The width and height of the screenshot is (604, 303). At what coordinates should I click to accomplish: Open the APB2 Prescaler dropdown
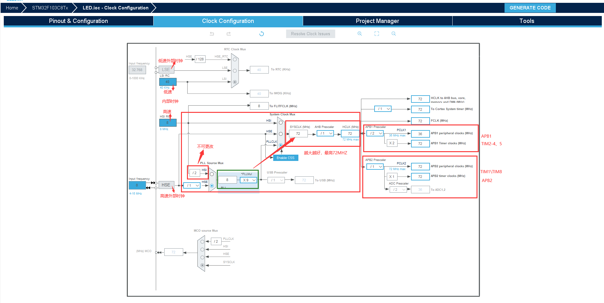375,167
